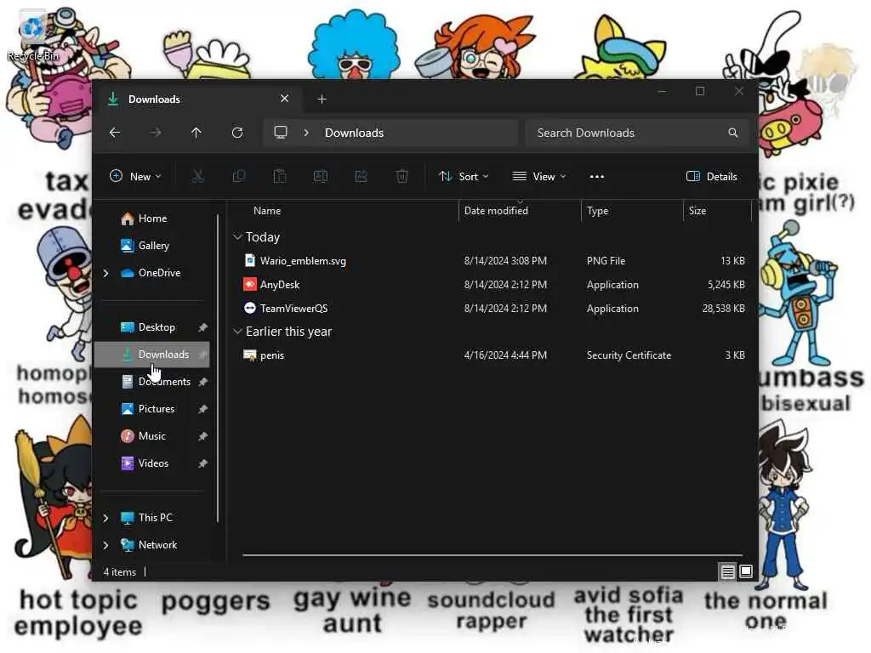The image size is (871, 653).
Task: Click the forward navigation arrow
Action: tap(157, 133)
